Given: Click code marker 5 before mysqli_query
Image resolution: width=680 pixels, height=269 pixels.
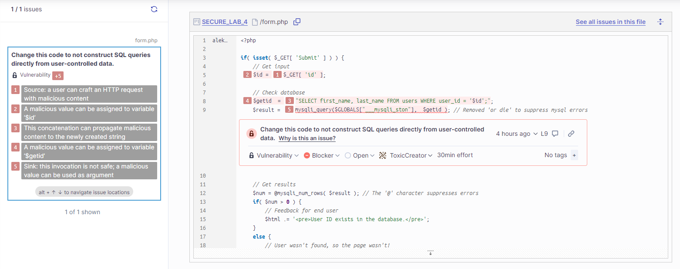Looking at the screenshot, I should pyautogui.click(x=290, y=110).
